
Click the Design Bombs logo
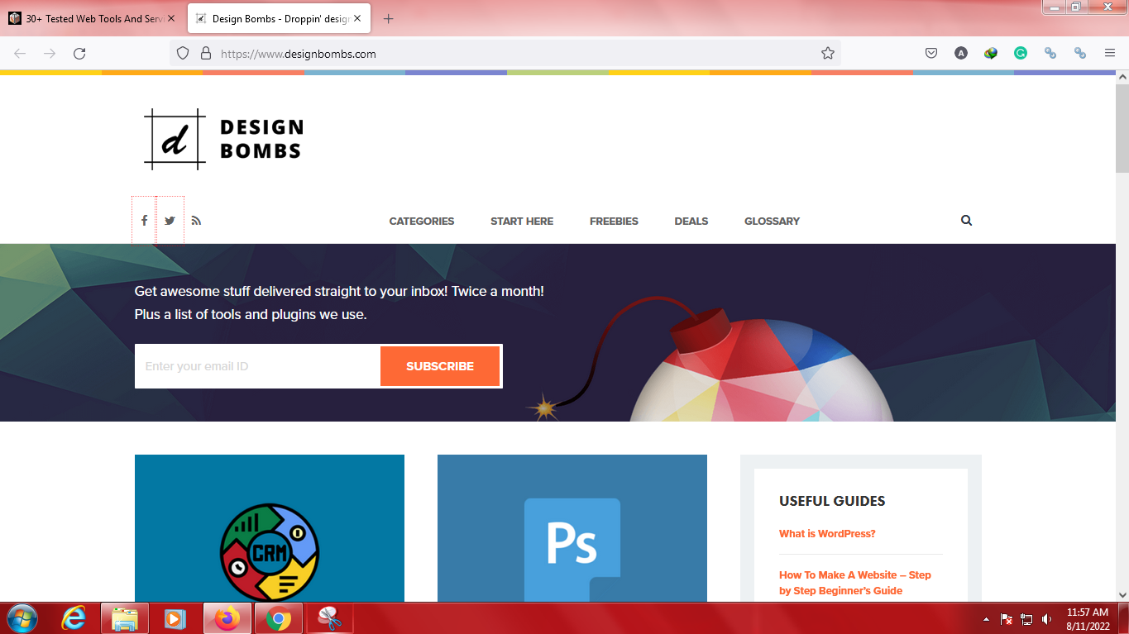[x=223, y=139]
